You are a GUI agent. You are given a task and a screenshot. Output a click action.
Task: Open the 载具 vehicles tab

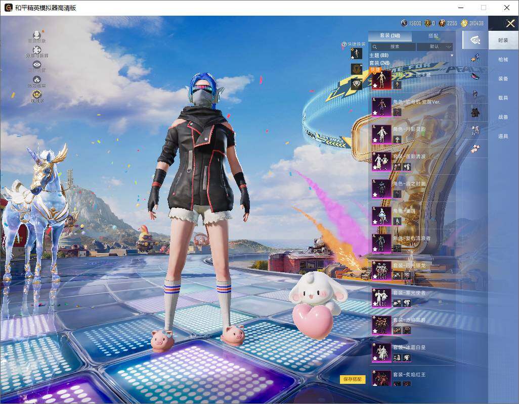[503, 98]
